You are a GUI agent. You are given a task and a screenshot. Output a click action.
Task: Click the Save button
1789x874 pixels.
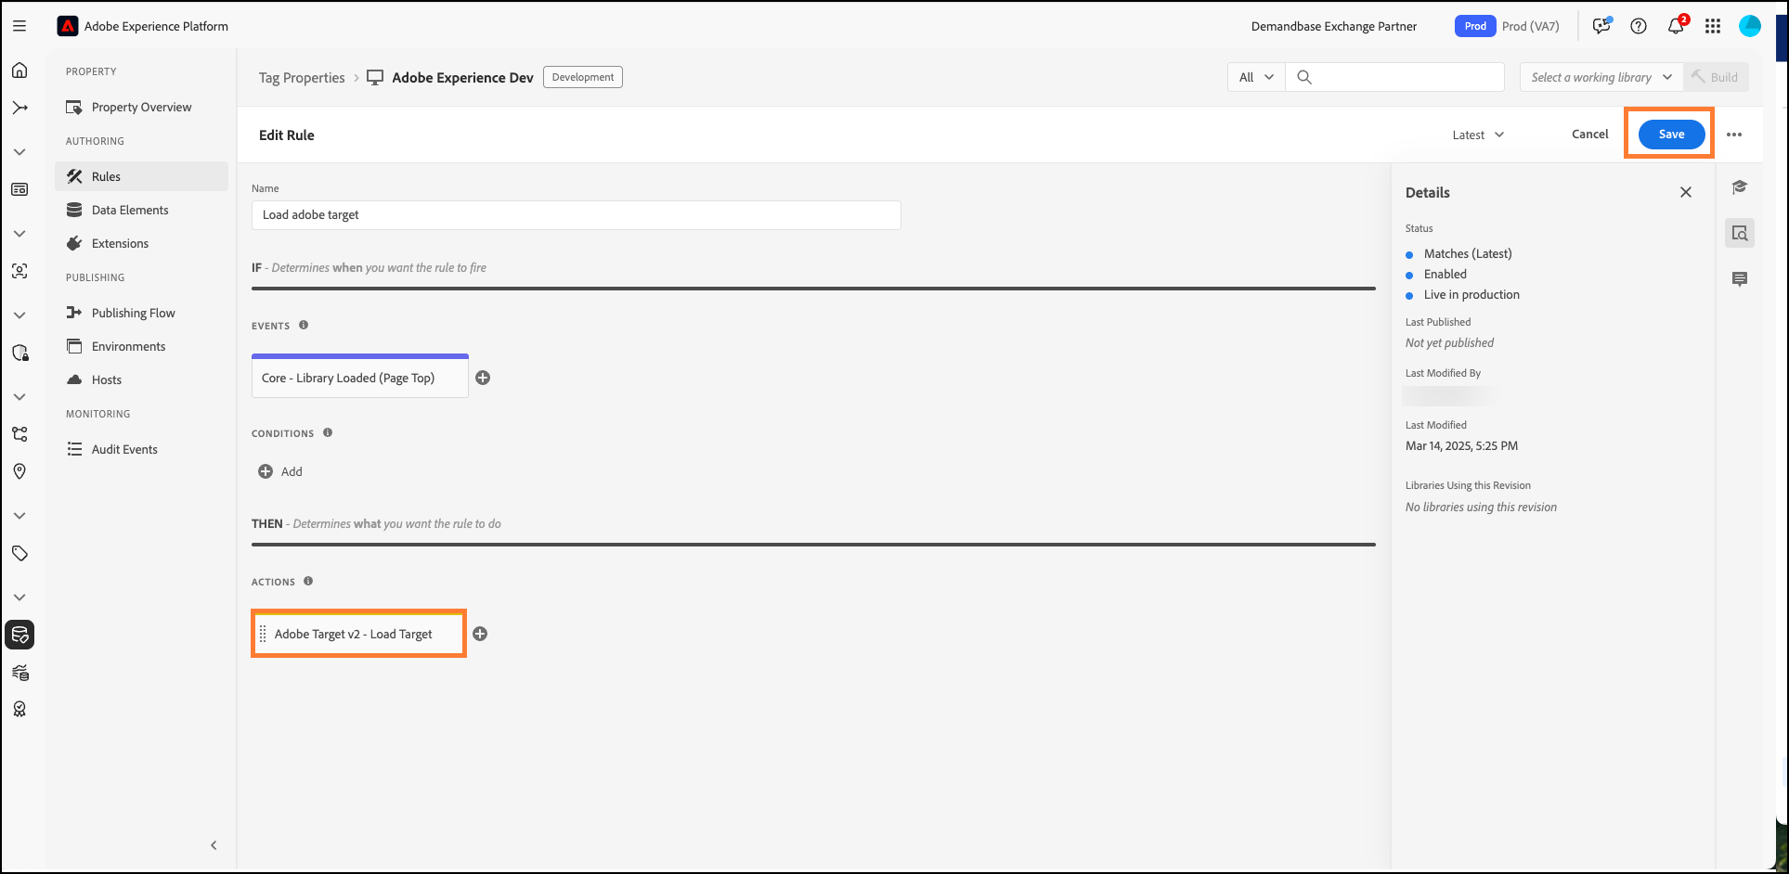pyautogui.click(x=1671, y=135)
